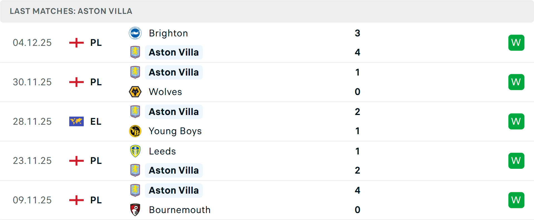The width and height of the screenshot is (534, 220).
Task: Select the Wolves team name
Action: (x=165, y=92)
